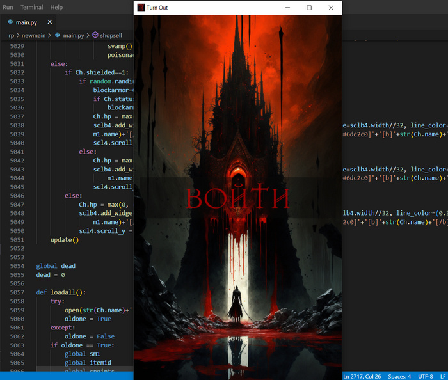Click the warrior figure in game image
This screenshot has width=448, height=380.
(237, 304)
